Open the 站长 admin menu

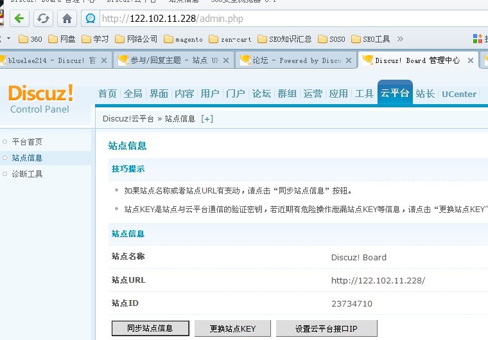point(425,93)
